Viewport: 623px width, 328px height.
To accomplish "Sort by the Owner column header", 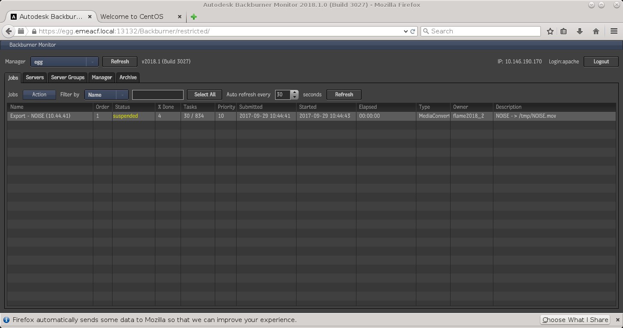I will pyautogui.click(x=472, y=107).
